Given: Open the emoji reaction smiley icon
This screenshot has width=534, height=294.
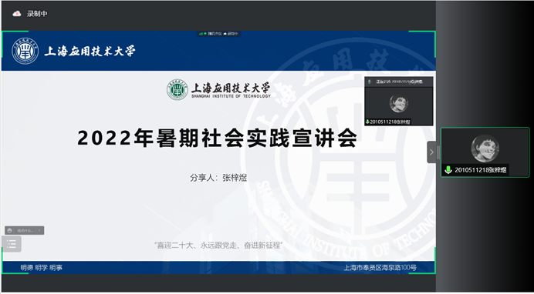Looking at the screenshot, I should (x=9, y=231).
